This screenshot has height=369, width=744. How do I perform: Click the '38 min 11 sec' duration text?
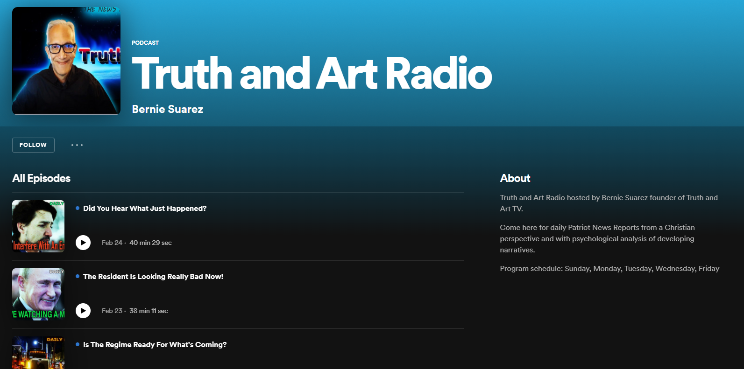(x=149, y=311)
